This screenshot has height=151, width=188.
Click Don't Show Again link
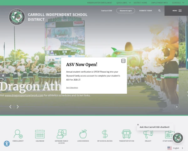[x=72, y=88]
